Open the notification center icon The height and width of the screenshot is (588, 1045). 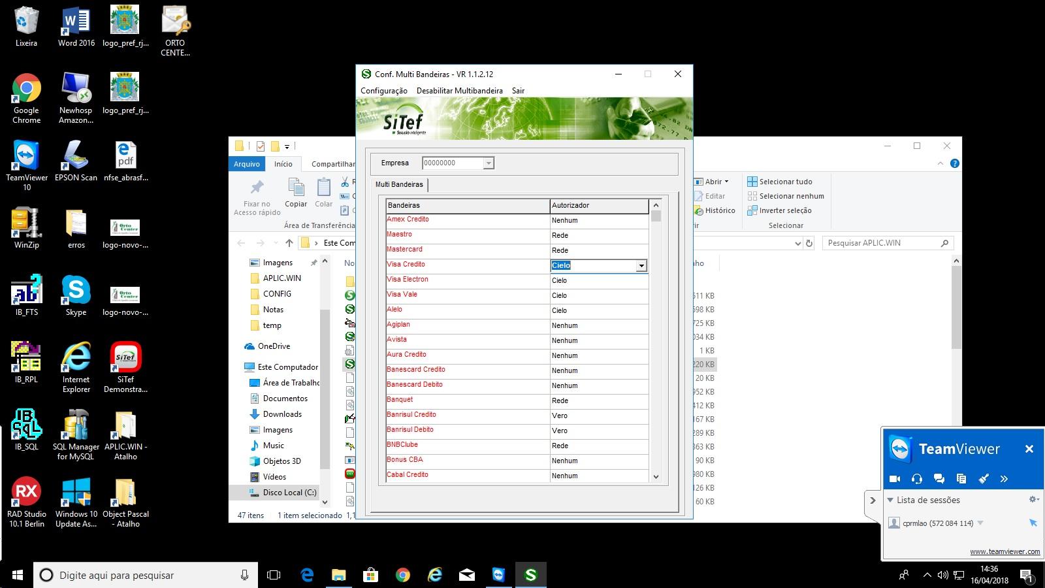pos(1026,576)
